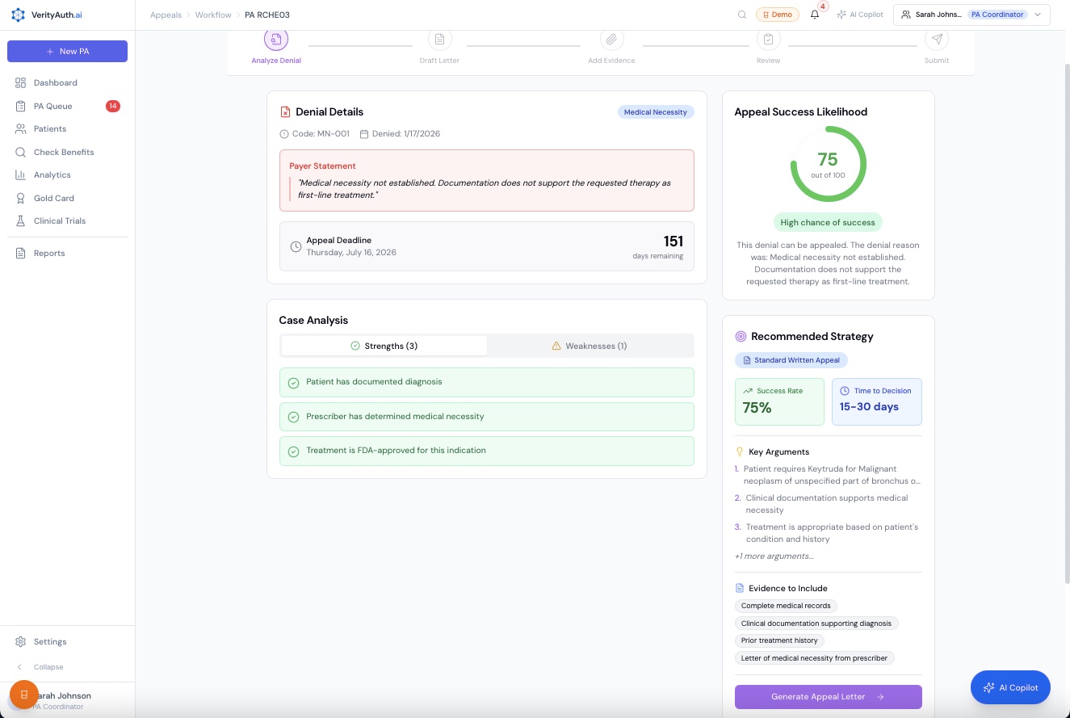Viewport: 1070px width, 718px height.
Task: Switch to the Weaknesses (1) tab
Action: coord(590,346)
